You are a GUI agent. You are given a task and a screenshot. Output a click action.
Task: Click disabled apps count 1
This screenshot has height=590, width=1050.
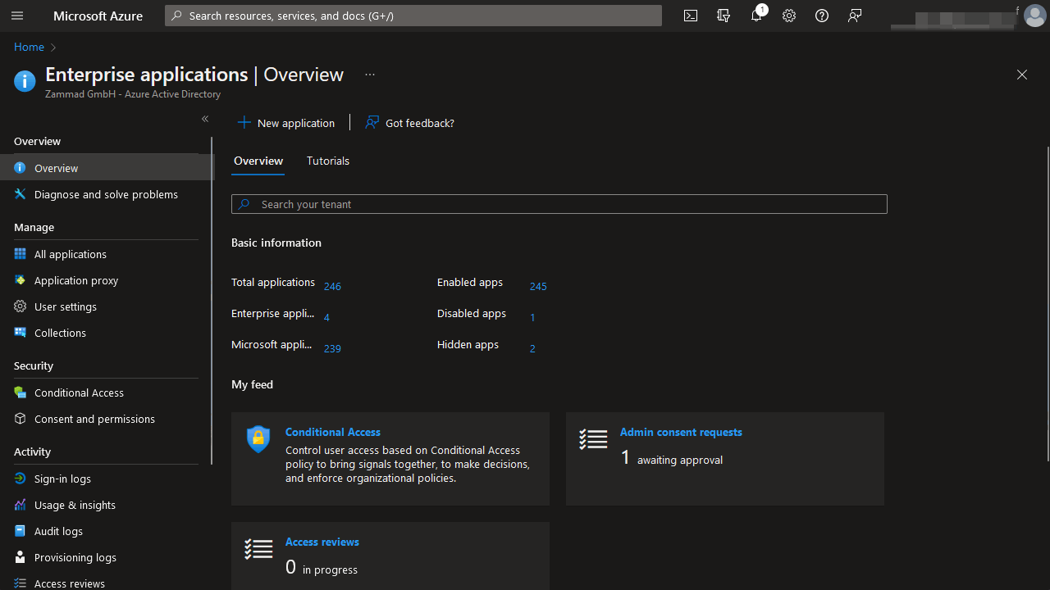[532, 317]
